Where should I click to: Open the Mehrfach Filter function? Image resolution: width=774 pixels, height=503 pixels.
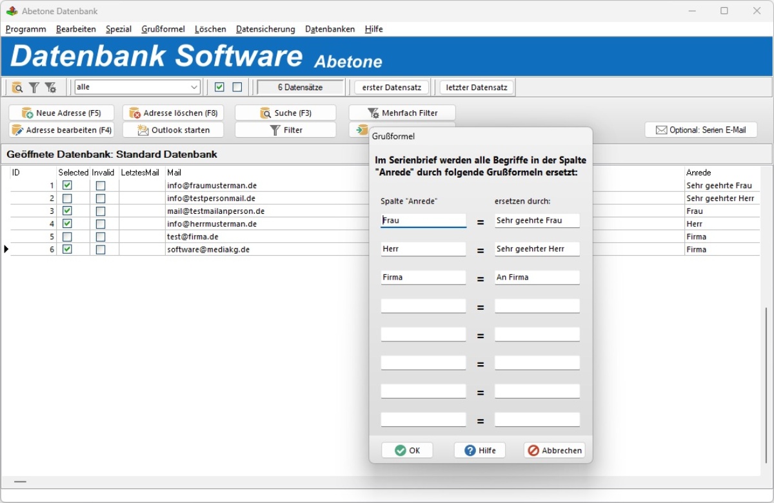pyautogui.click(x=401, y=112)
